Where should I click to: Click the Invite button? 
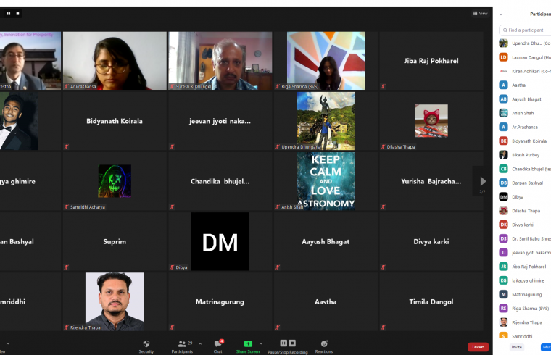pos(516,347)
